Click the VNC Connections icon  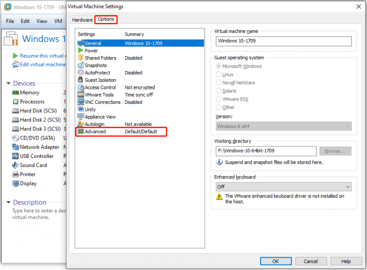(81, 102)
